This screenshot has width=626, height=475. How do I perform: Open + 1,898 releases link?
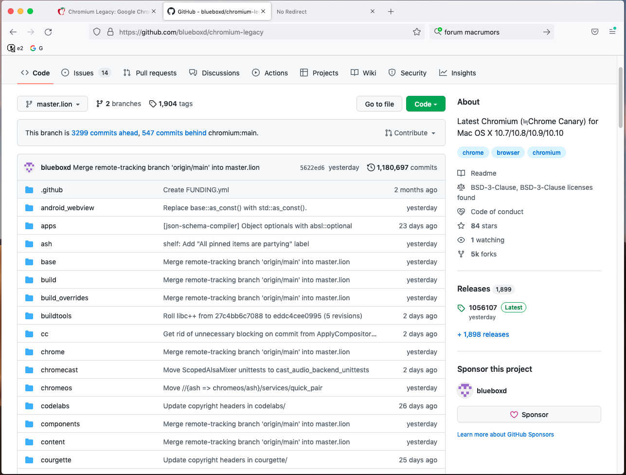pos(483,334)
